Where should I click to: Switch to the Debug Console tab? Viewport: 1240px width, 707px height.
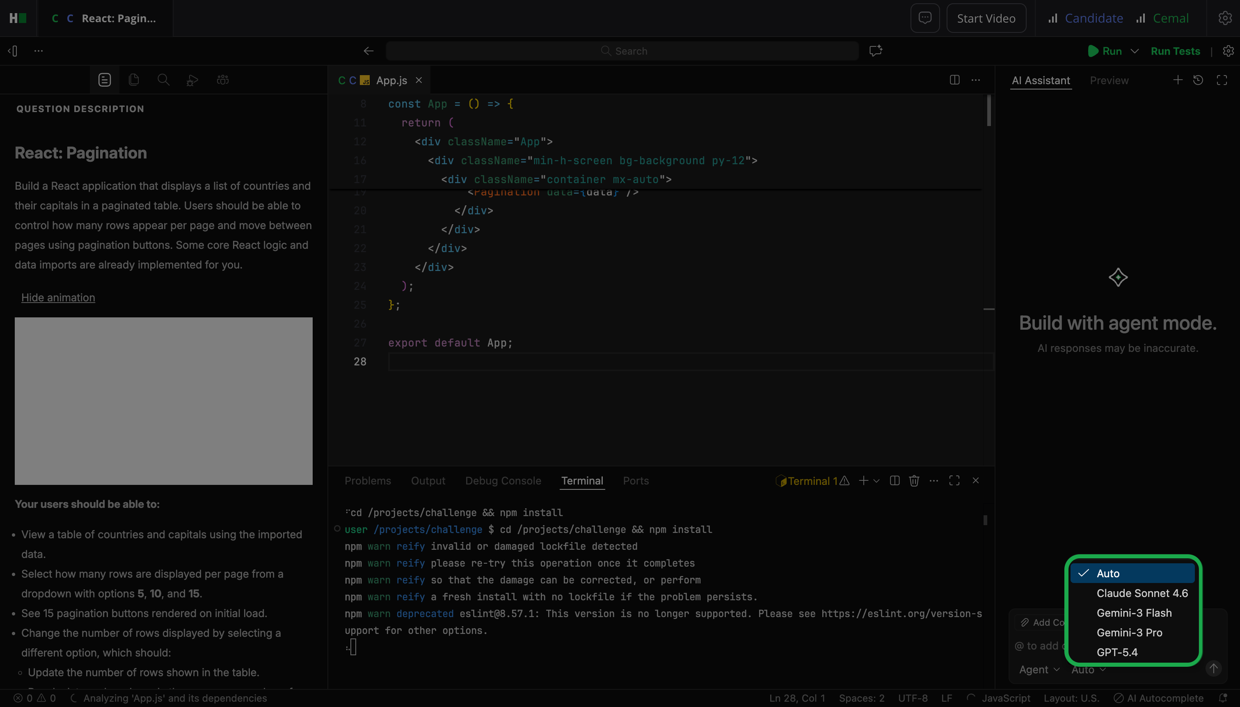(503, 481)
